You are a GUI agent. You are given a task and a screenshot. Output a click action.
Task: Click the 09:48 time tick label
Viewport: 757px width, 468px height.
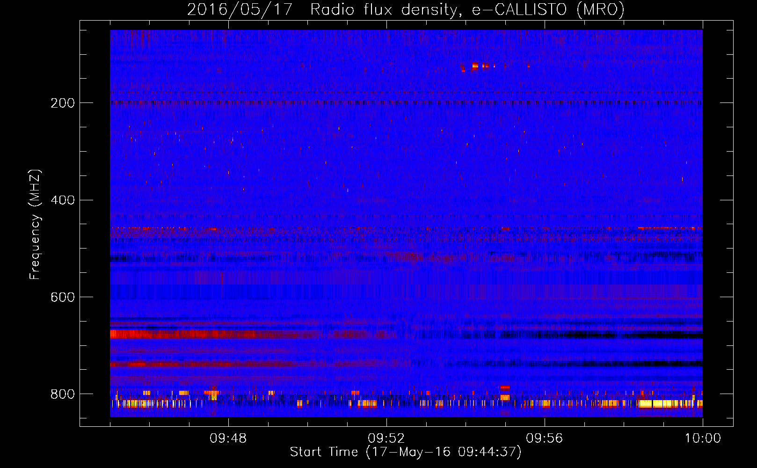click(228, 439)
